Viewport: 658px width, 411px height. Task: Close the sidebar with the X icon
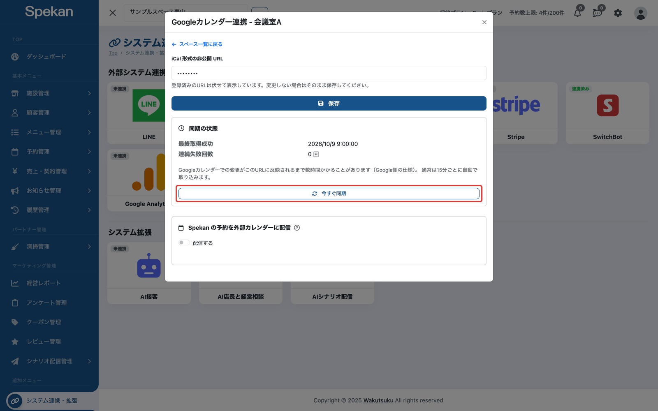coord(113,13)
